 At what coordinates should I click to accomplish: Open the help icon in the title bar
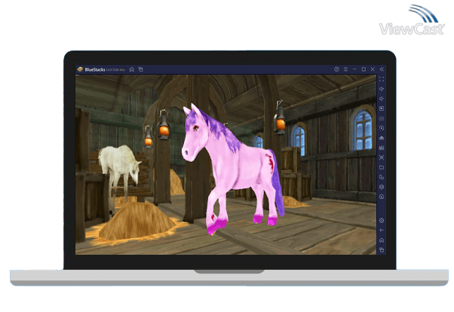[x=336, y=69]
